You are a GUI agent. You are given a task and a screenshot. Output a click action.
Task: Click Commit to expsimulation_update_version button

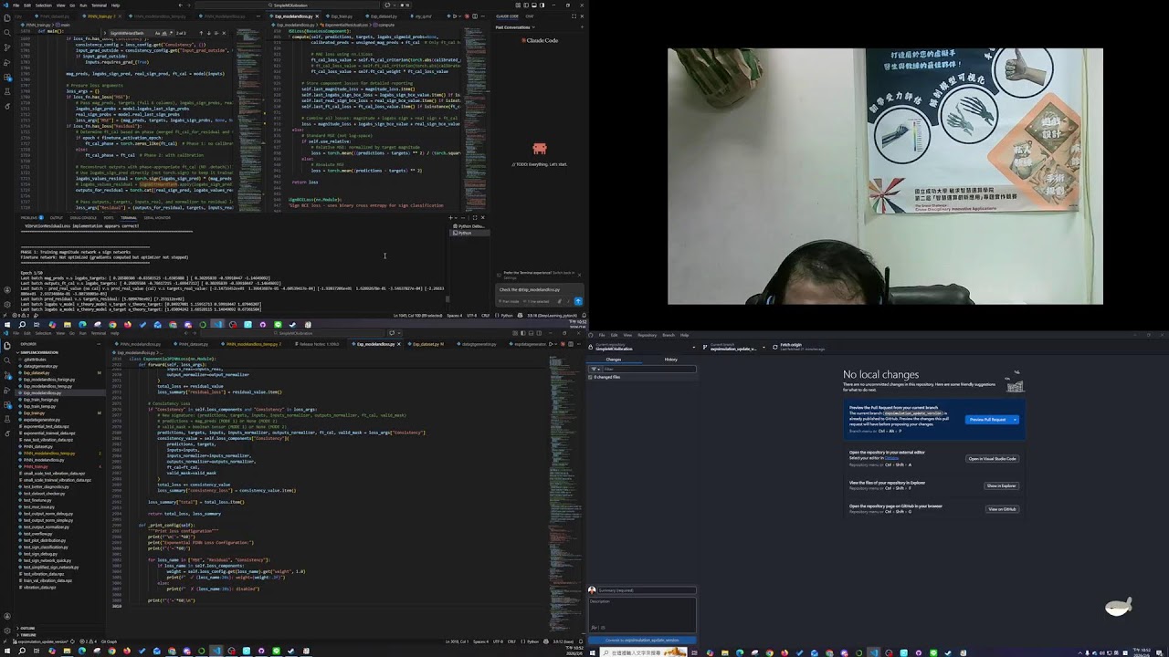click(x=642, y=640)
